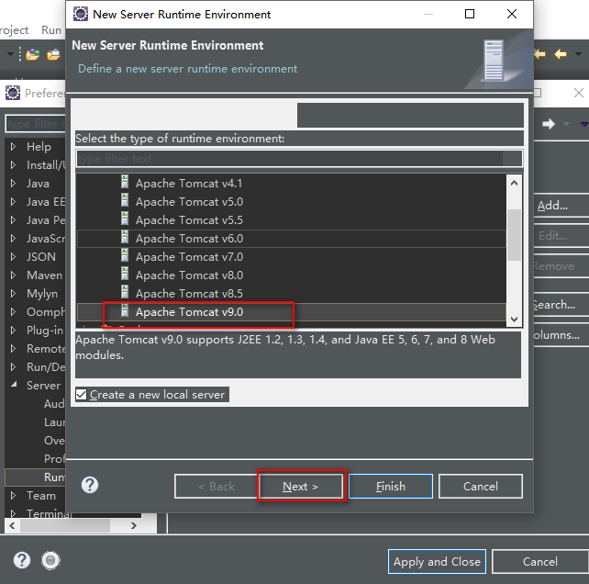Select Server in Preferences tree
The width and height of the screenshot is (589, 584).
(43, 386)
